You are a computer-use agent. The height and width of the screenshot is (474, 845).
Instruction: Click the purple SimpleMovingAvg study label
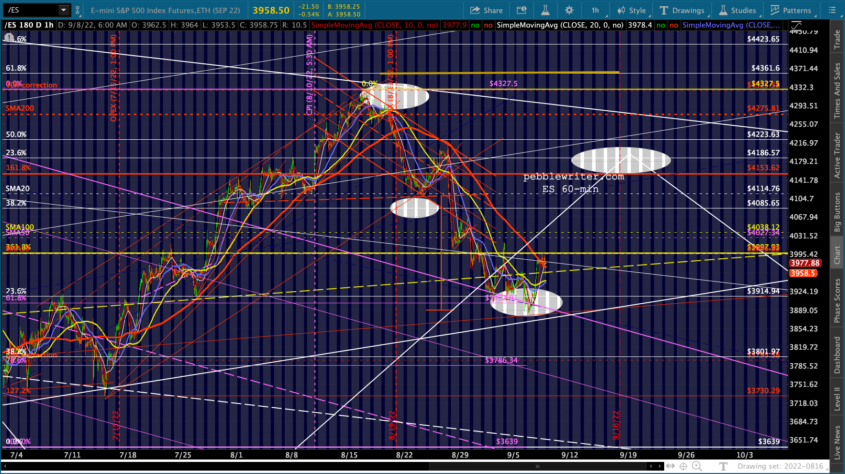tap(731, 25)
